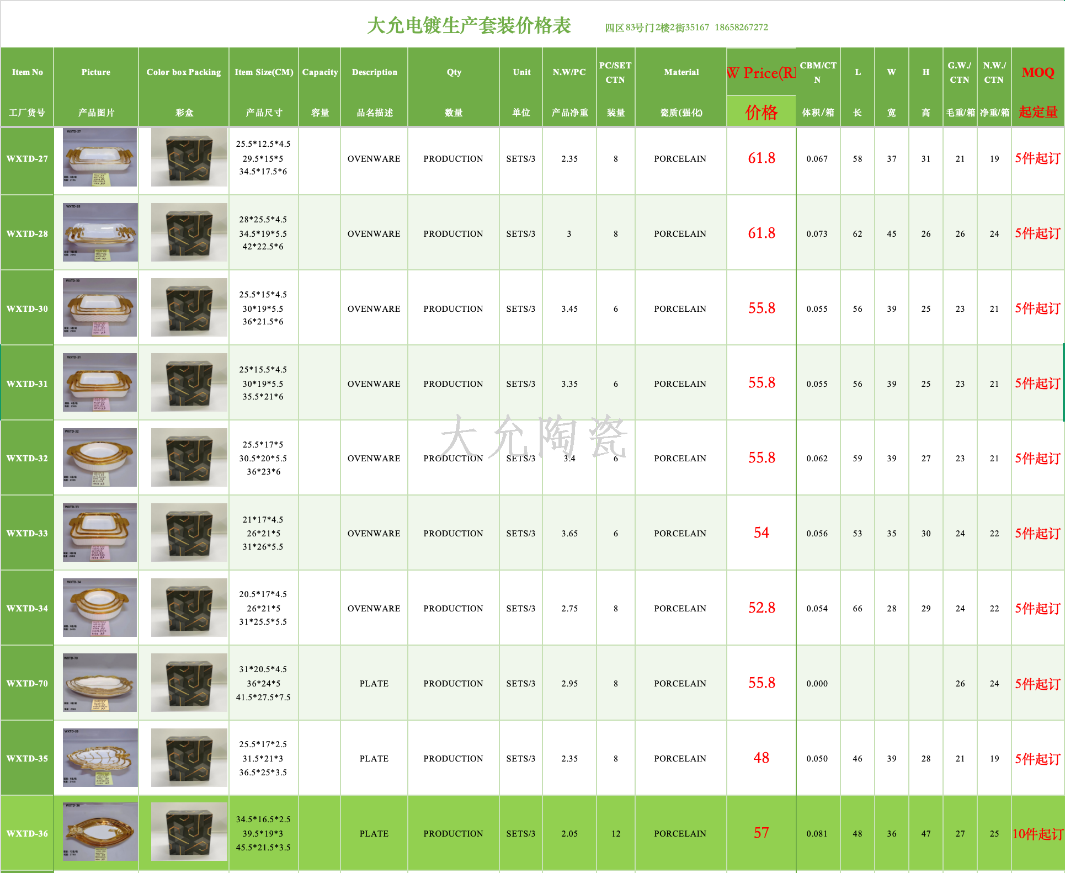Select the address text with phone number

pyautogui.click(x=686, y=28)
